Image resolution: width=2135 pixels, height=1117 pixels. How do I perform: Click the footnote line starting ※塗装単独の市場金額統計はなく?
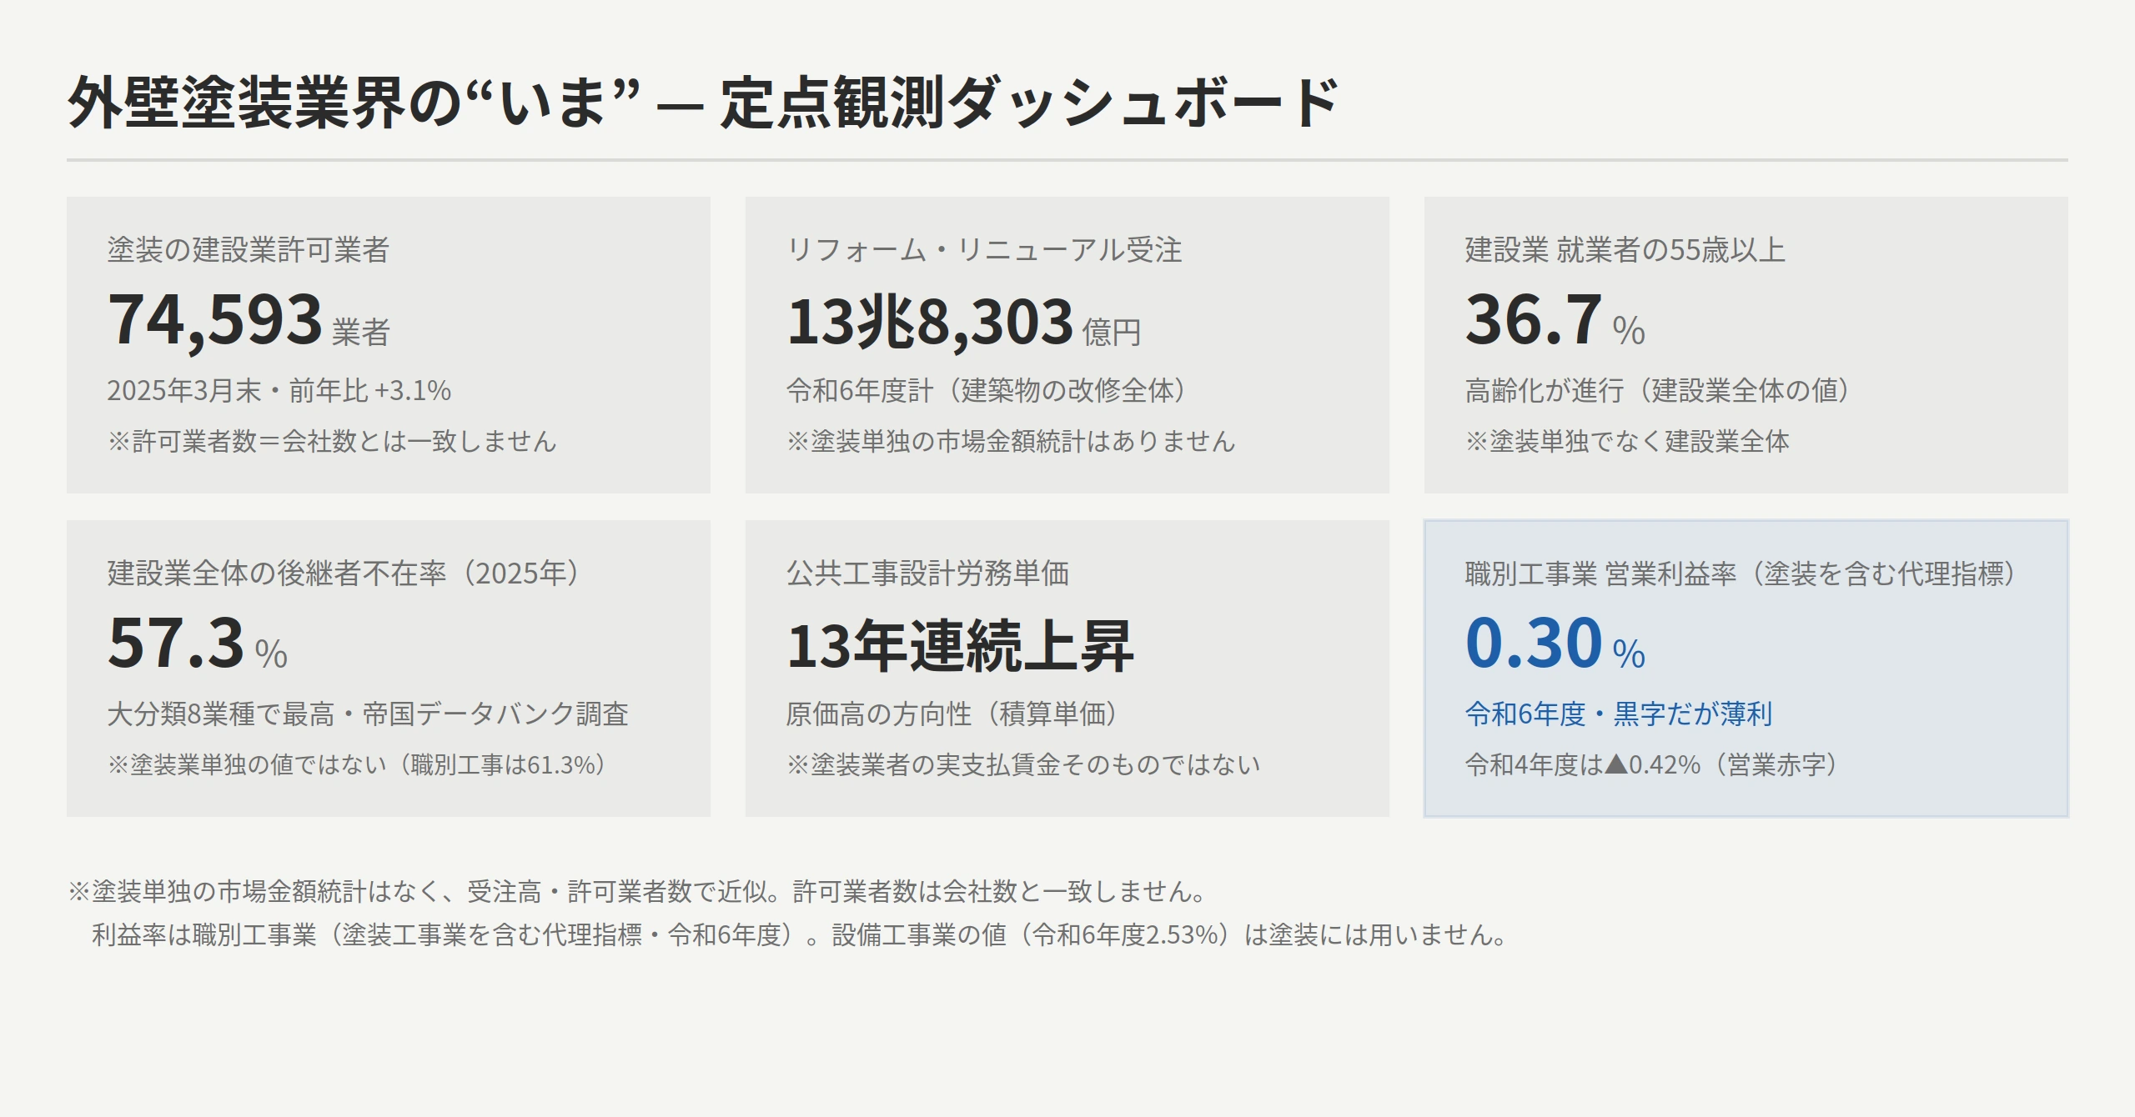coord(638,892)
